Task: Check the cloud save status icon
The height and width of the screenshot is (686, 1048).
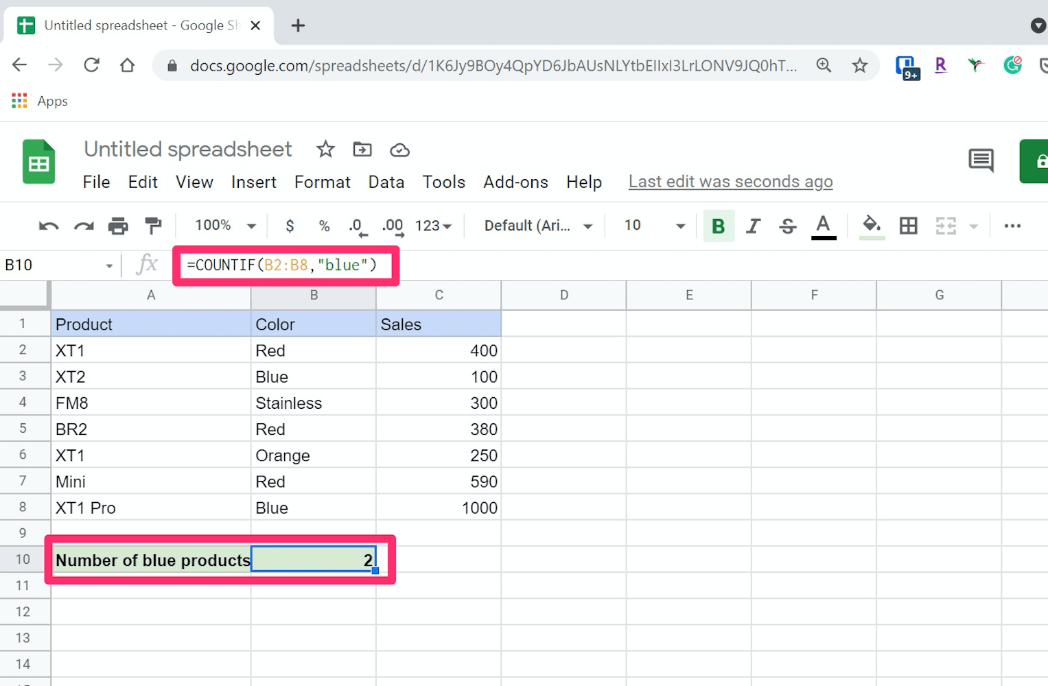Action: click(399, 150)
